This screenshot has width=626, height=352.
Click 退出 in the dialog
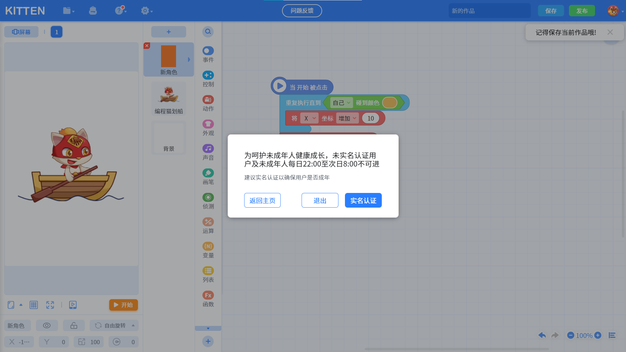pyautogui.click(x=320, y=200)
